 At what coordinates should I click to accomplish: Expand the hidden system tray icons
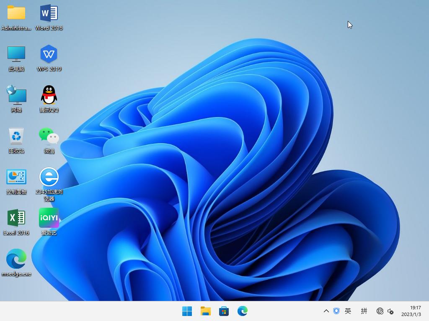click(x=326, y=311)
